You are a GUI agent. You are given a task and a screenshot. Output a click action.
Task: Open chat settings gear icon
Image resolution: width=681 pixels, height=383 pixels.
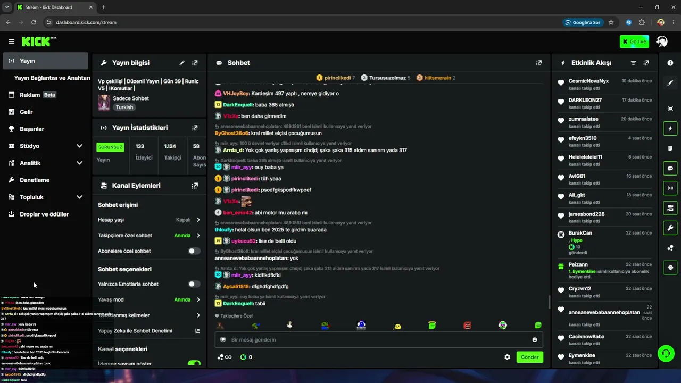(507, 357)
